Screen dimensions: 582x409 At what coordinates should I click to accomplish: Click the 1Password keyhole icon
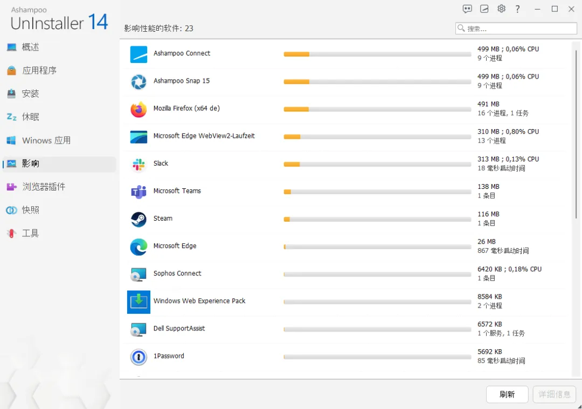pyautogui.click(x=138, y=357)
